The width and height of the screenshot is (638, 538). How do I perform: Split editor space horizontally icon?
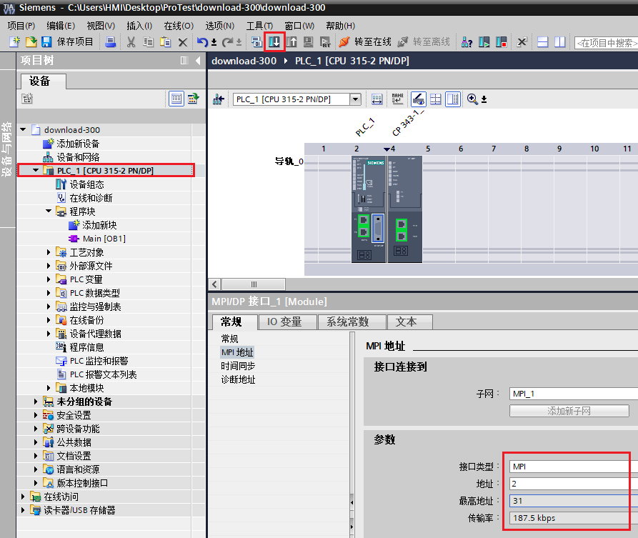(543, 42)
